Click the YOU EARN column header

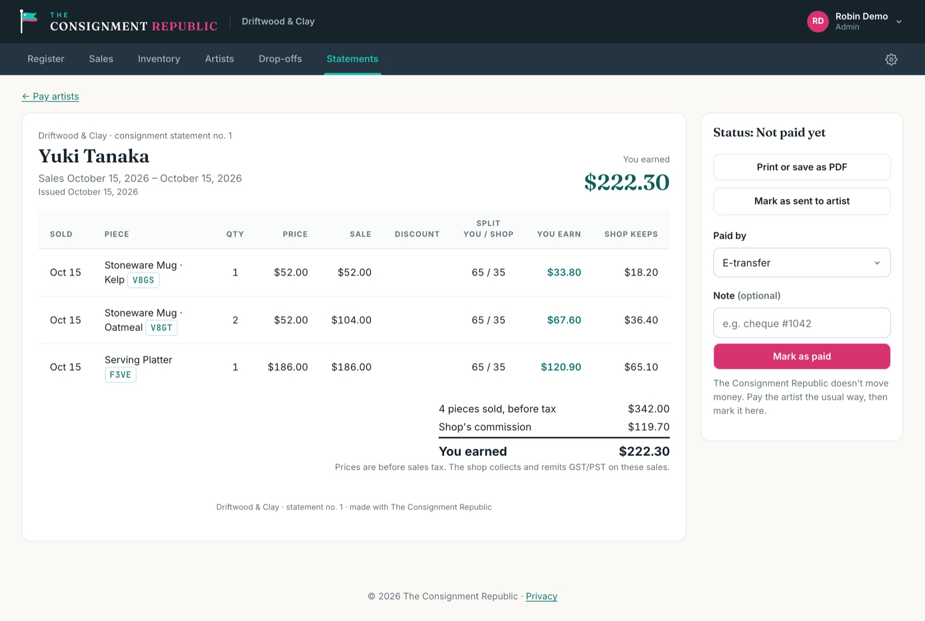[559, 234]
